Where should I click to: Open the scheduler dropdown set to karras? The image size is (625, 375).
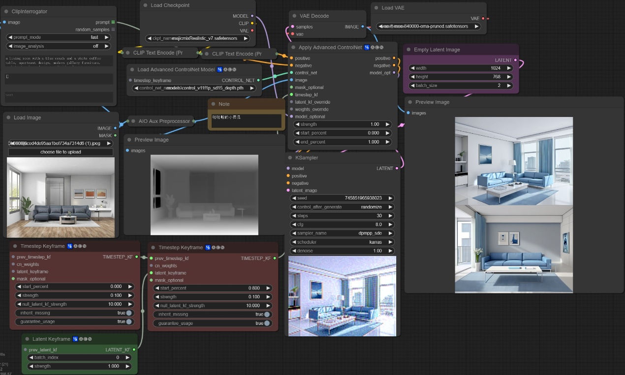[343, 242]
